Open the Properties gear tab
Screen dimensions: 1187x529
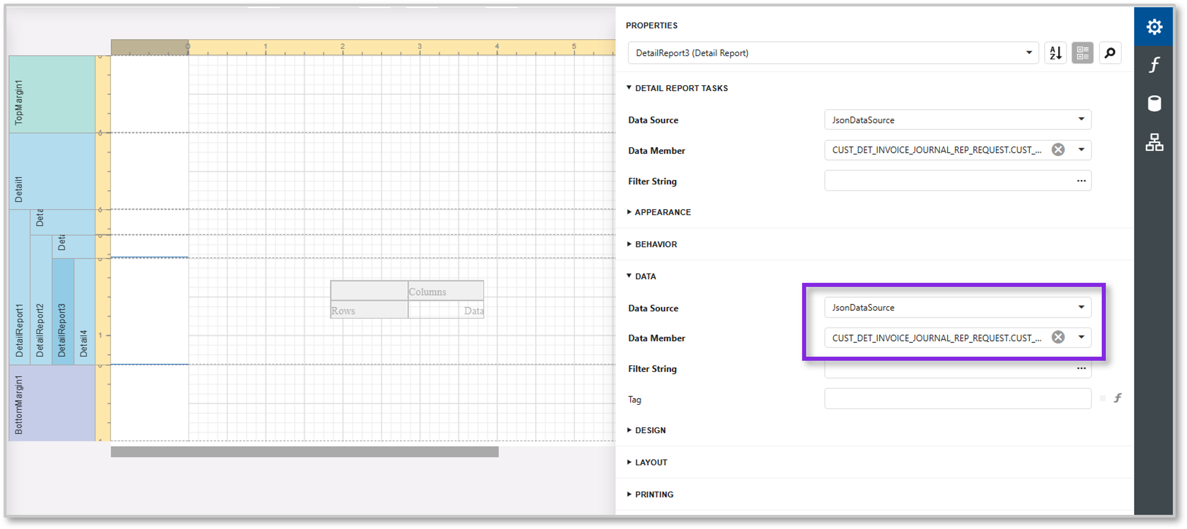1154,27
